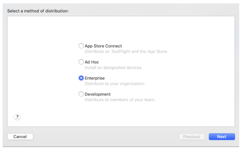Select the App Store Connect radio button
This screenshot has height=152, width=243.
81,46
